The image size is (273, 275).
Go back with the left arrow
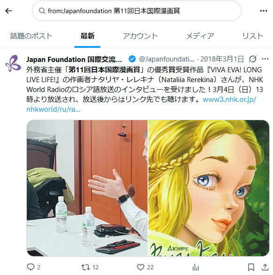pos(8,11)
